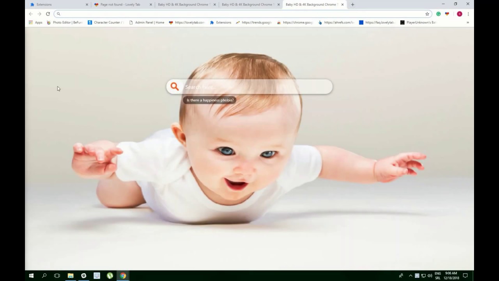The height and width of the screenshot is (281, 499).
Task: Bookmark this page with the star icon
Action: [427, 14]
